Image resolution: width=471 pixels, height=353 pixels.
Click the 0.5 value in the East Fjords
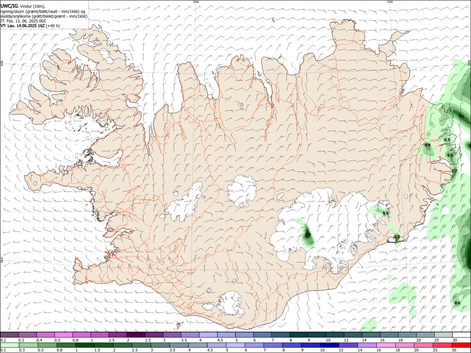[x=447, y=140]
